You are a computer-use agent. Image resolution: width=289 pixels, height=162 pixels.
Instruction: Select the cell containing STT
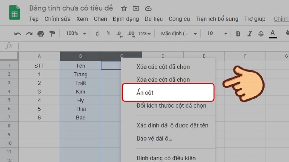[x=39, y=66]
